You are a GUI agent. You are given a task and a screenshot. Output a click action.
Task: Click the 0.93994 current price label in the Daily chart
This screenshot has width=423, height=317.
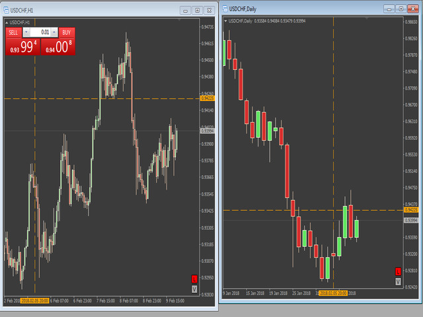click(411, 221)
